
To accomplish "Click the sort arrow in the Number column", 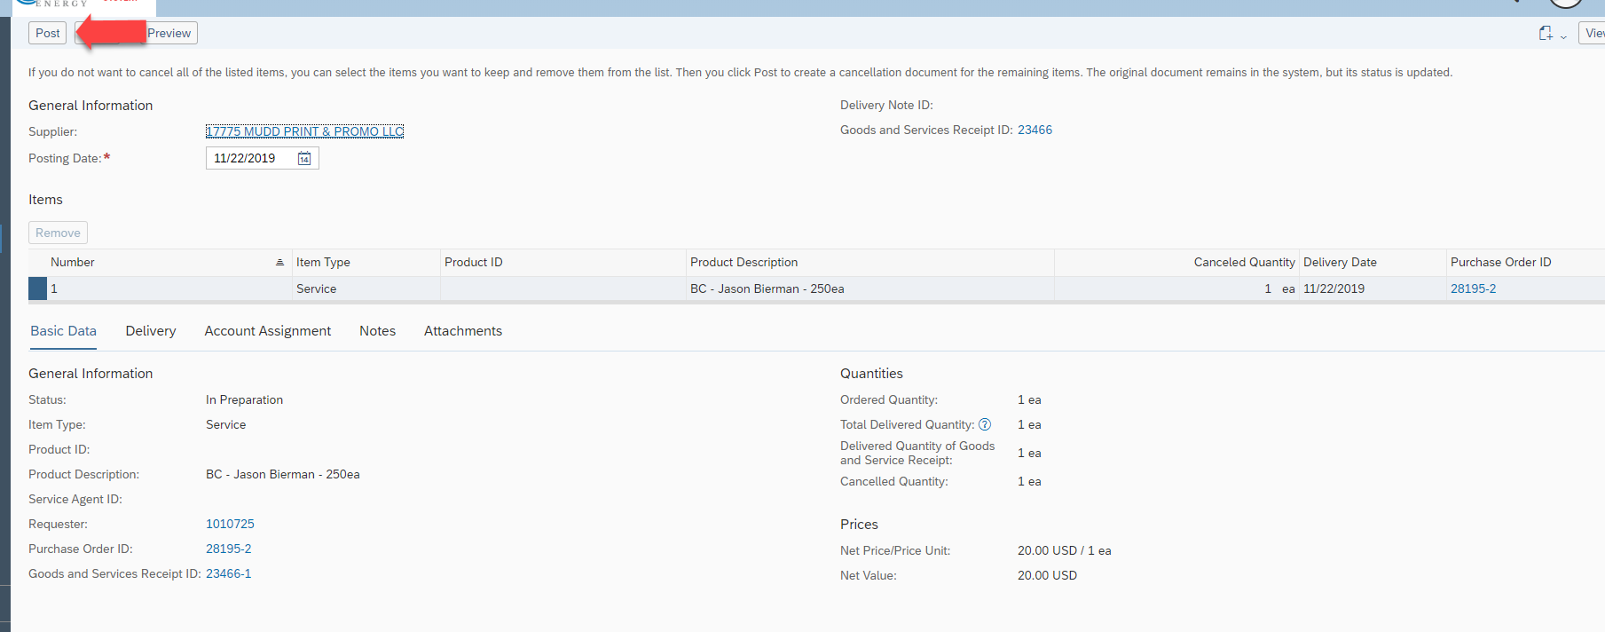I will click(279, 263).
